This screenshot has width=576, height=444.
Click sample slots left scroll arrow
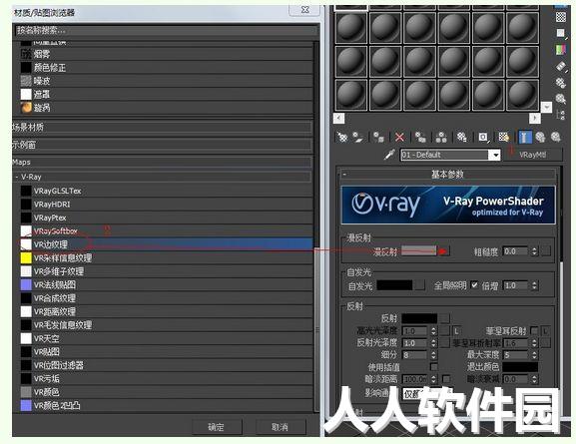339,119
